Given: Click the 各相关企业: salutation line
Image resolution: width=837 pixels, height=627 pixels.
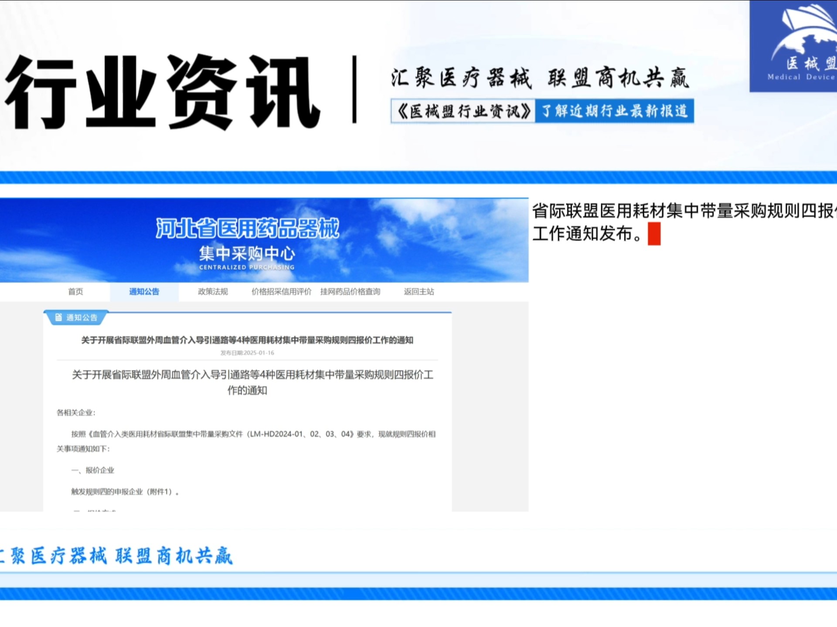Looking at the screenshot, I should coord(76,412).
